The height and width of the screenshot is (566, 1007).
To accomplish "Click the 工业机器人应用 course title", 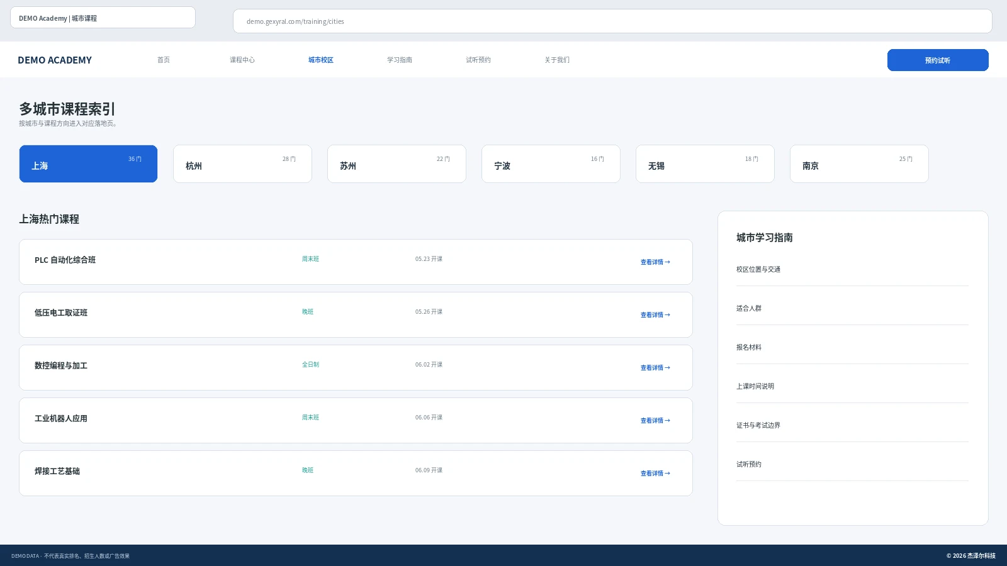I will (61, 418).
